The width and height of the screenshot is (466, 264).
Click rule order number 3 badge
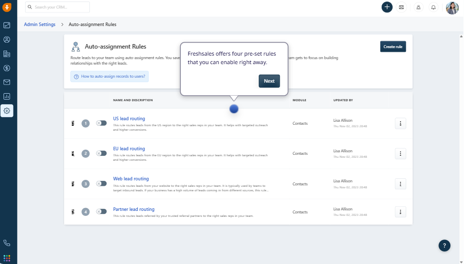tap(85, 184)
